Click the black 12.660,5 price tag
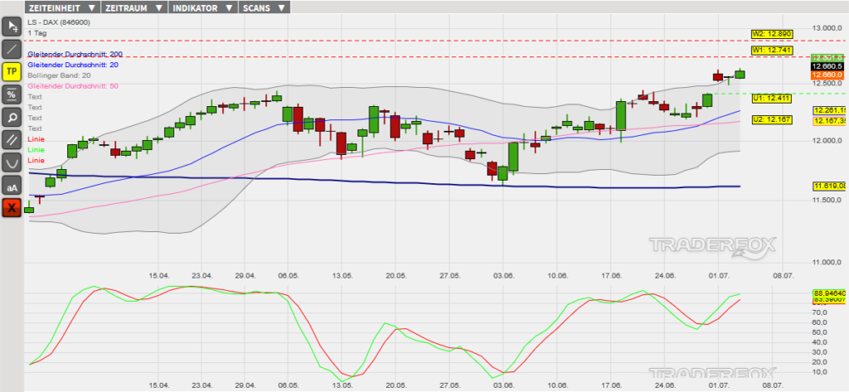Viewport: 849px width, 392px height. tap(828, 66)
